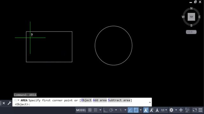
Task: Click W on the ViewCube compass
Action: pos(183,17)
